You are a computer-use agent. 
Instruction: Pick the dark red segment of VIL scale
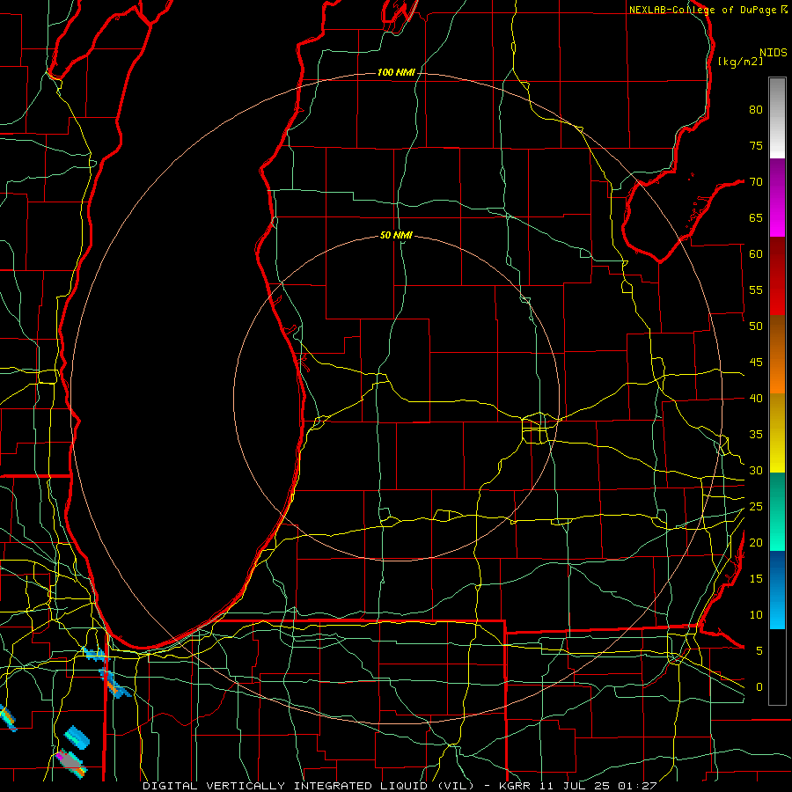point(777,276)
